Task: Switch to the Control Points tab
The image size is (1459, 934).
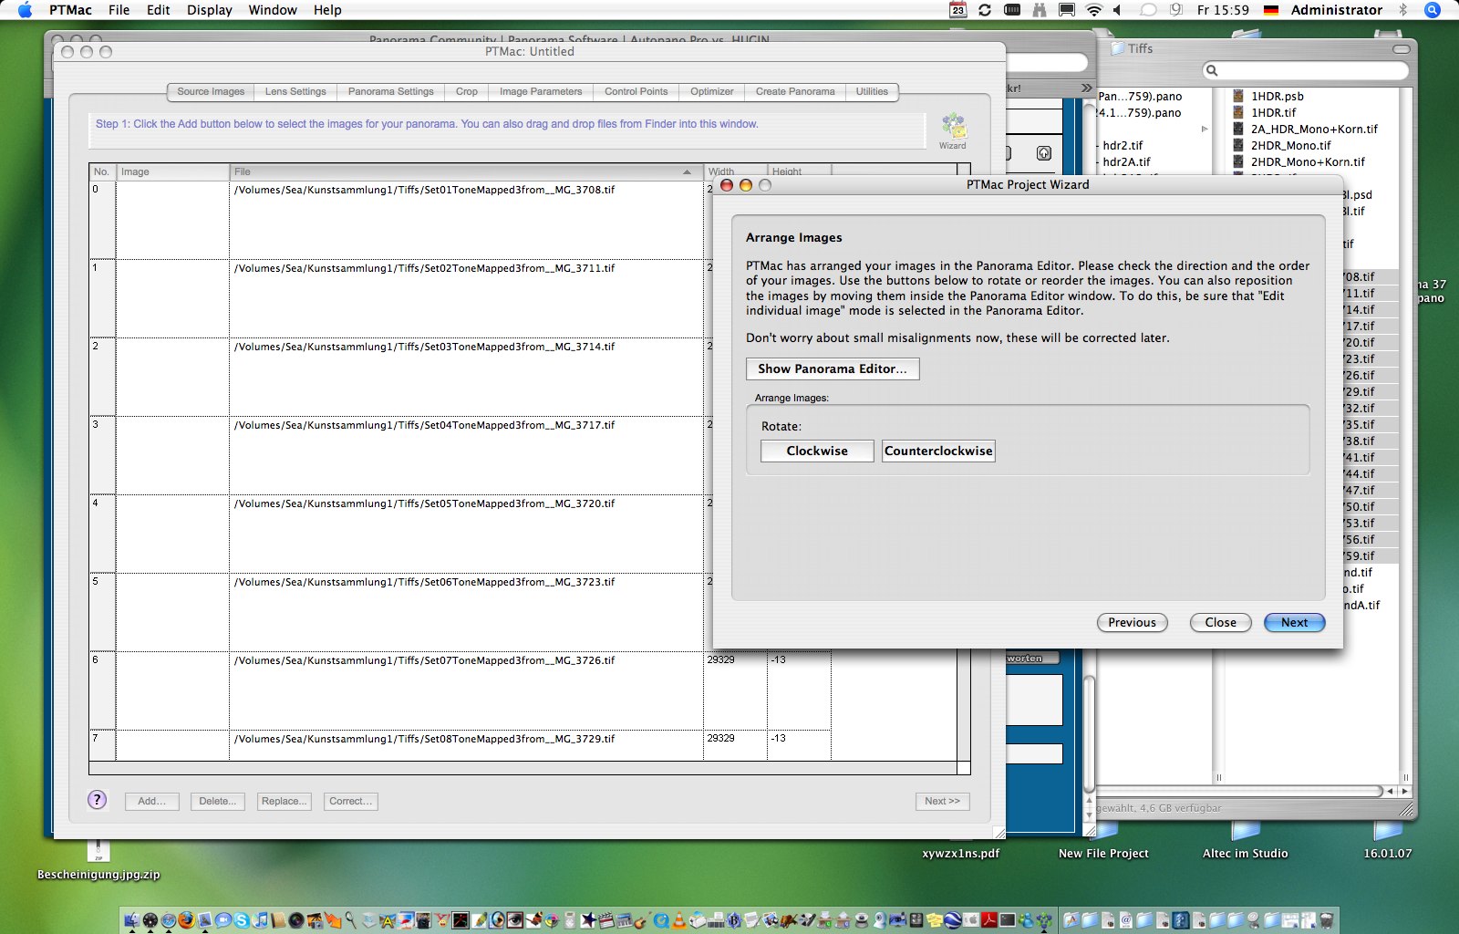Action: point(636,91)
